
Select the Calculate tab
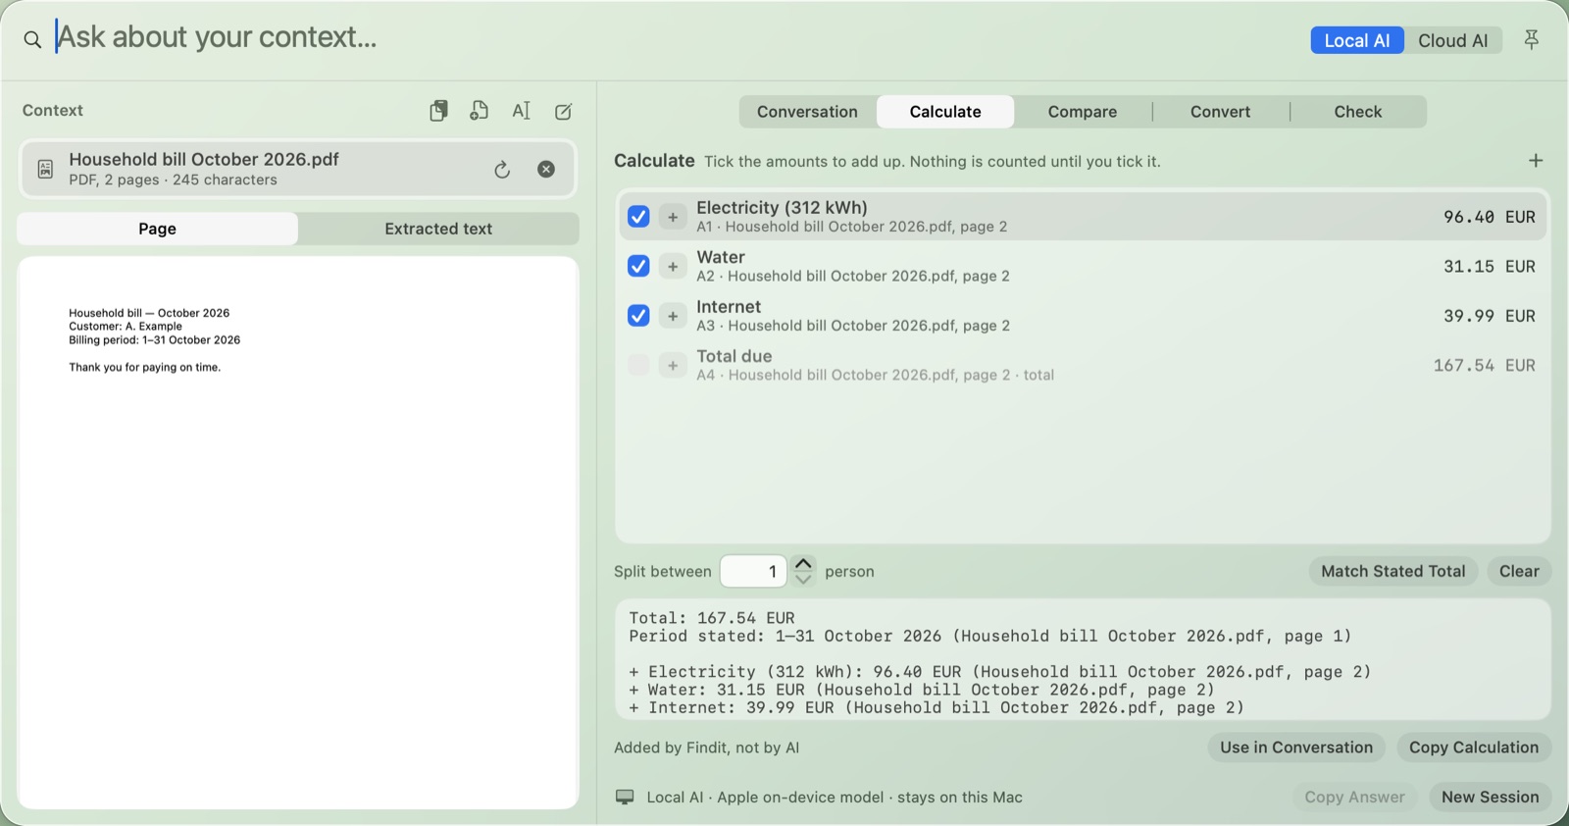[x=945, y=112]
